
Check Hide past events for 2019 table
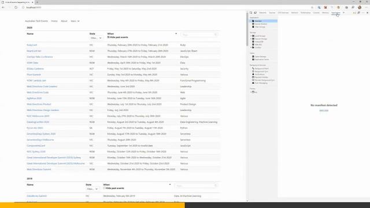[x=104, y=188]
